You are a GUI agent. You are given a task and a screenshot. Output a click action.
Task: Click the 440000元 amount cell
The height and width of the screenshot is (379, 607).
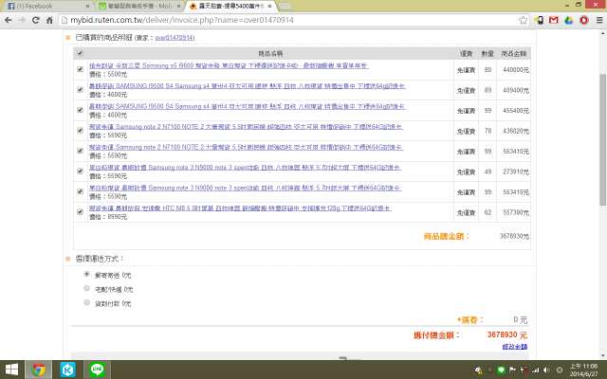click(516, 70)
